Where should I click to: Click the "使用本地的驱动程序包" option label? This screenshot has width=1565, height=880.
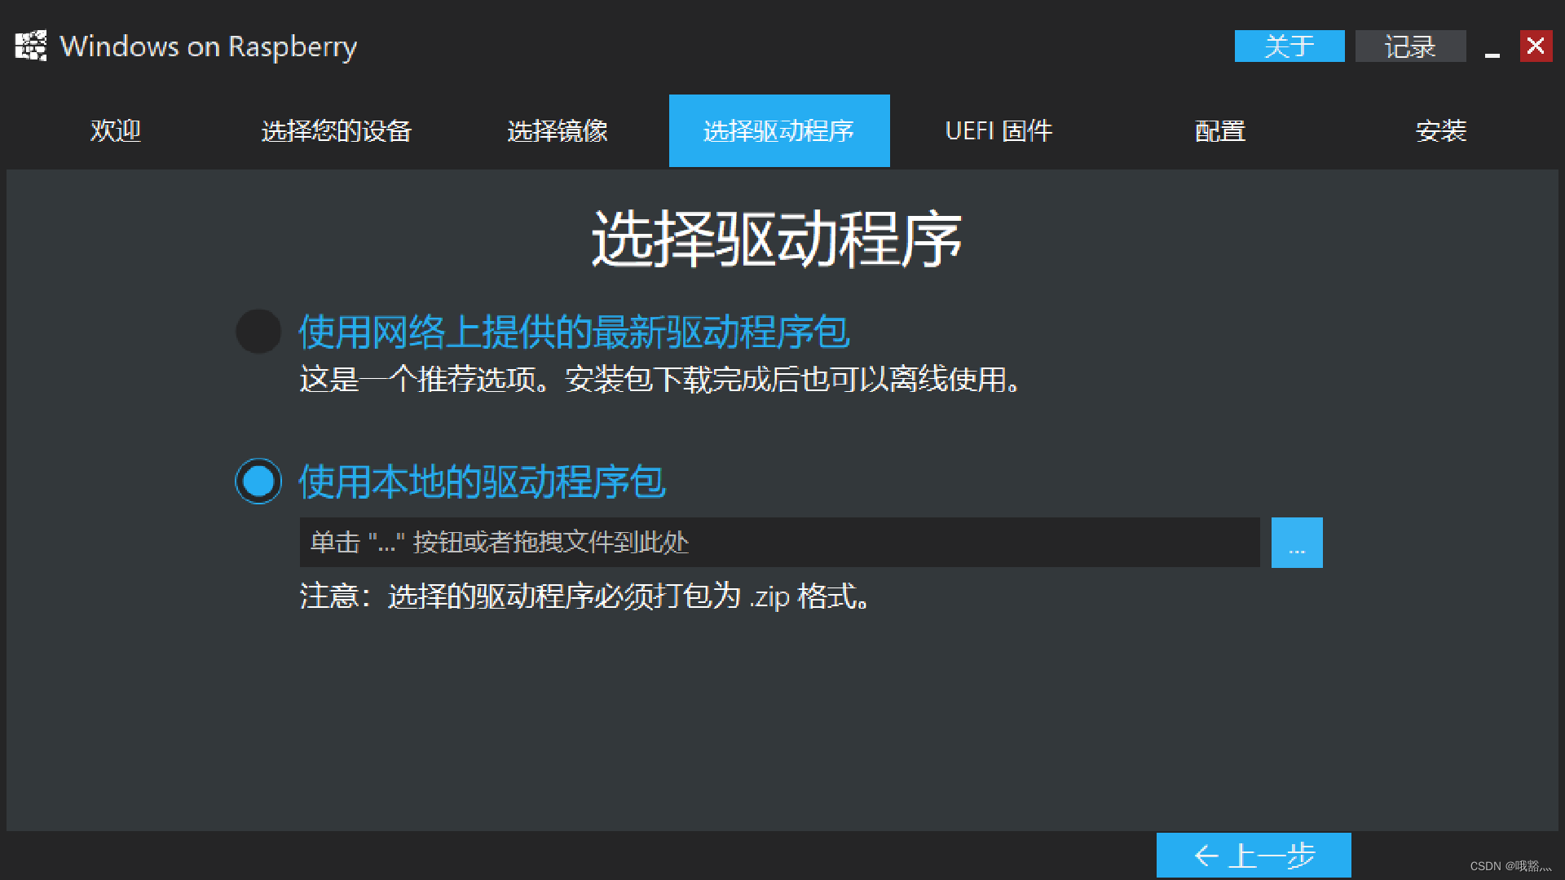482,481
